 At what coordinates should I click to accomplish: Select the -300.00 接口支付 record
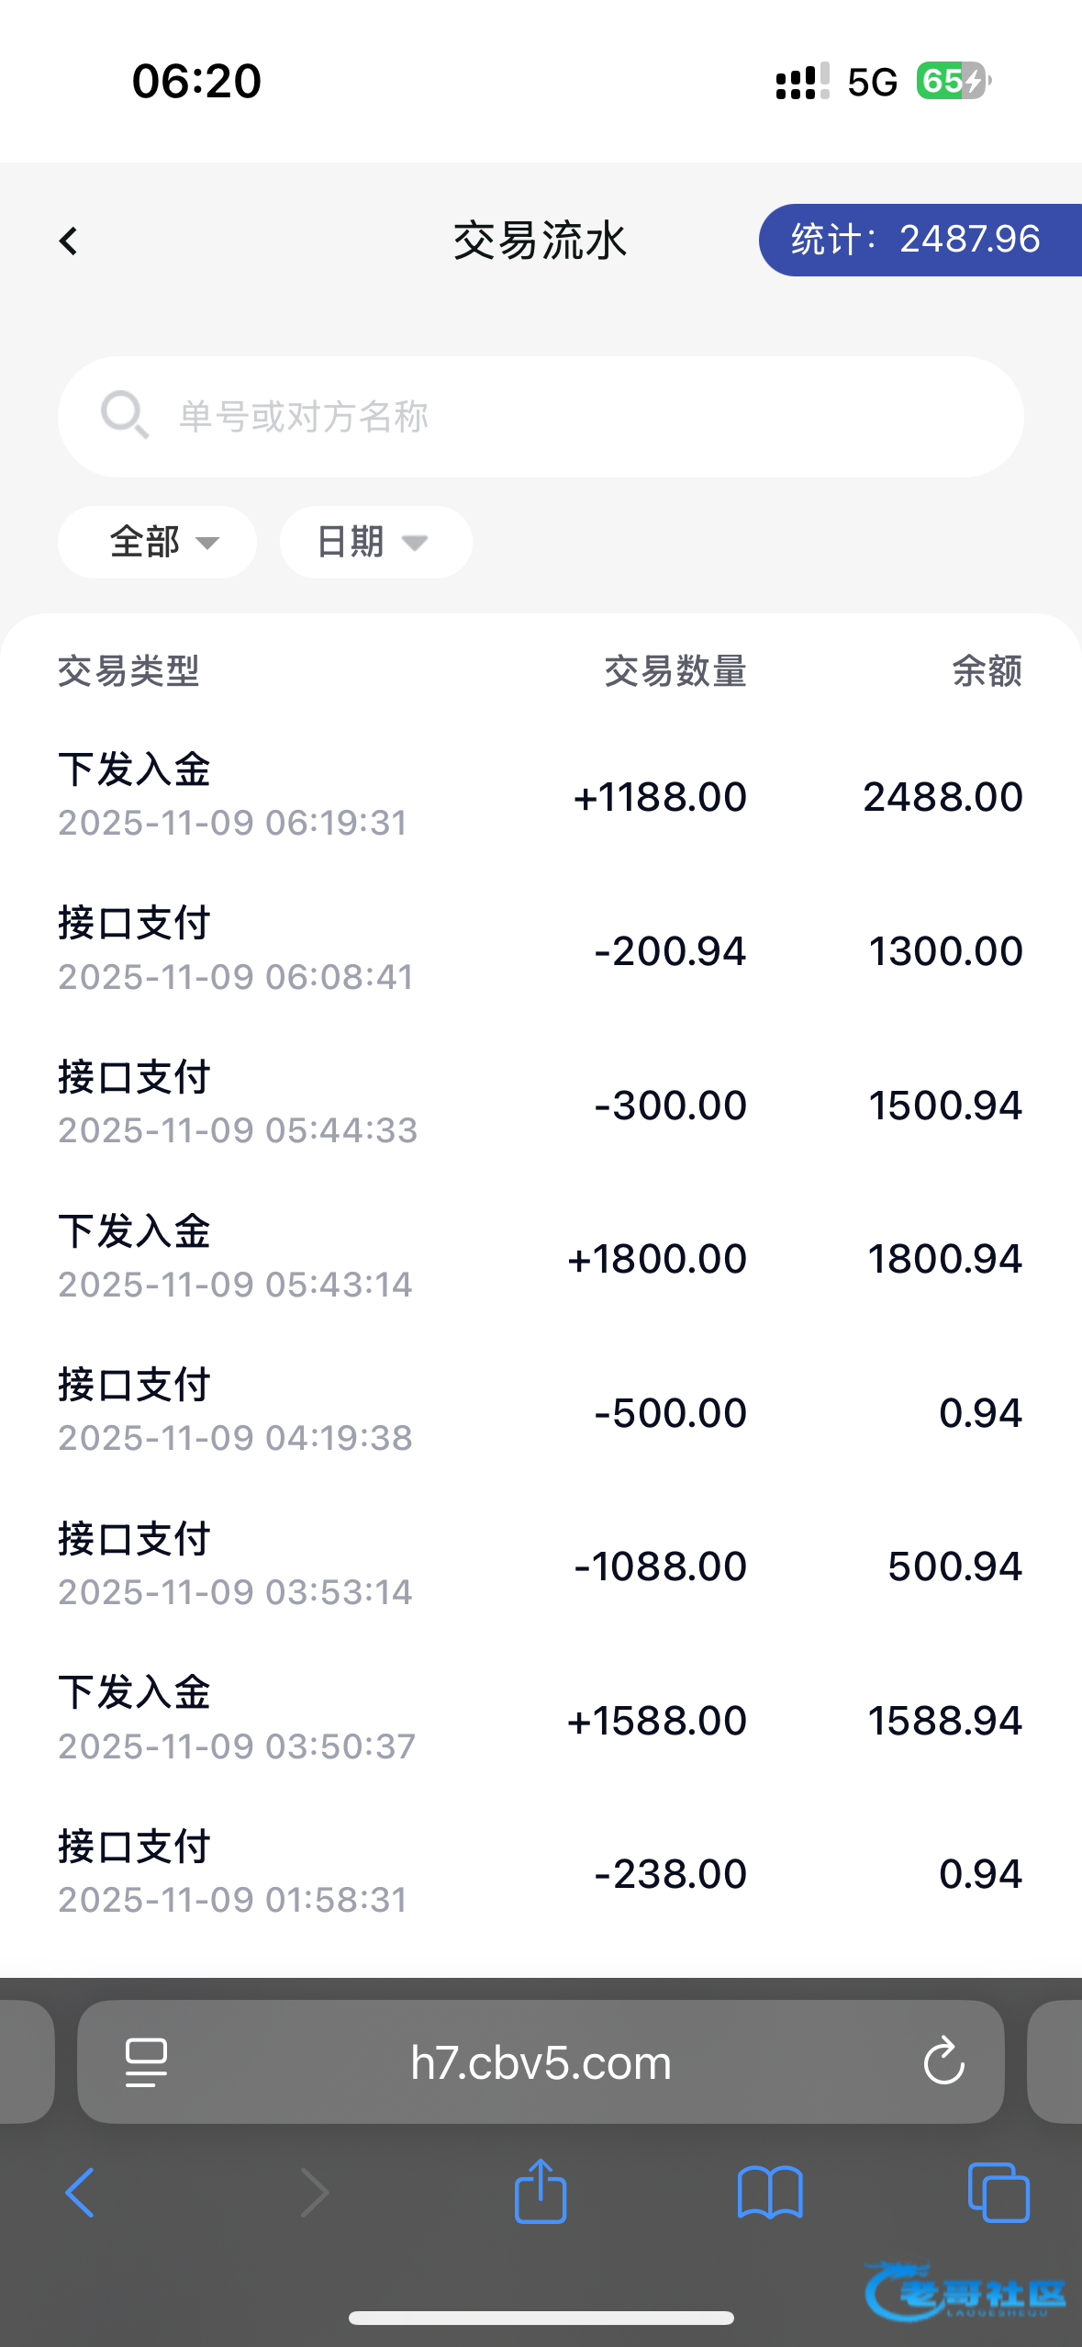click(541, 1104)
